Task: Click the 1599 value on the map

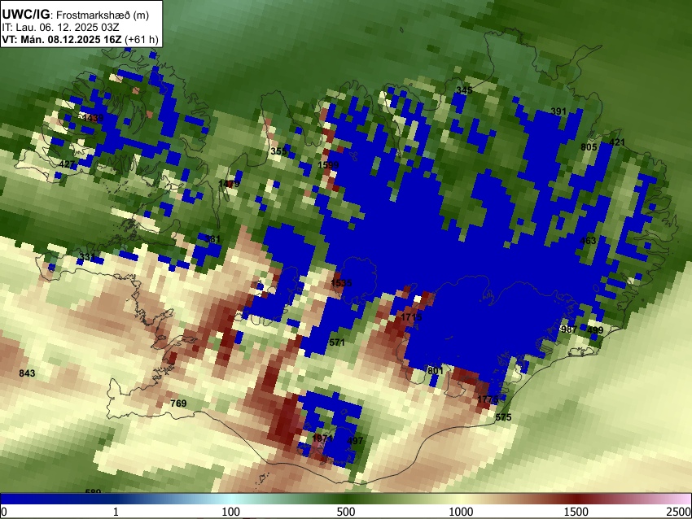Action: pyautogui.click(x=328, y=165)
